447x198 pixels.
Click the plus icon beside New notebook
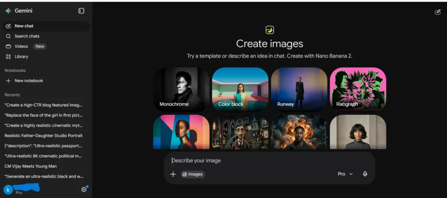[8, 81]
